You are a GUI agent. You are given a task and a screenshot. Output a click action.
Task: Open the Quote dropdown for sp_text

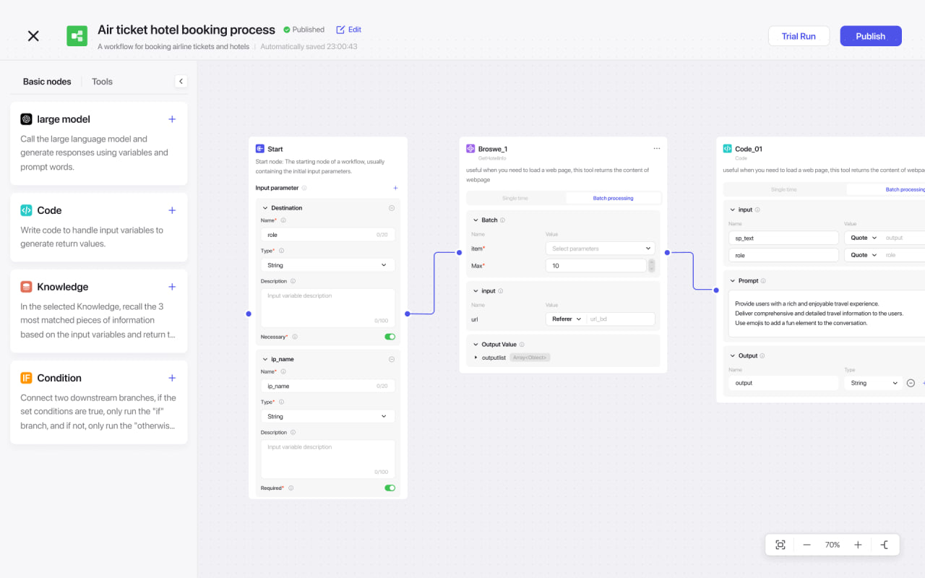click(x=864, y=238)
